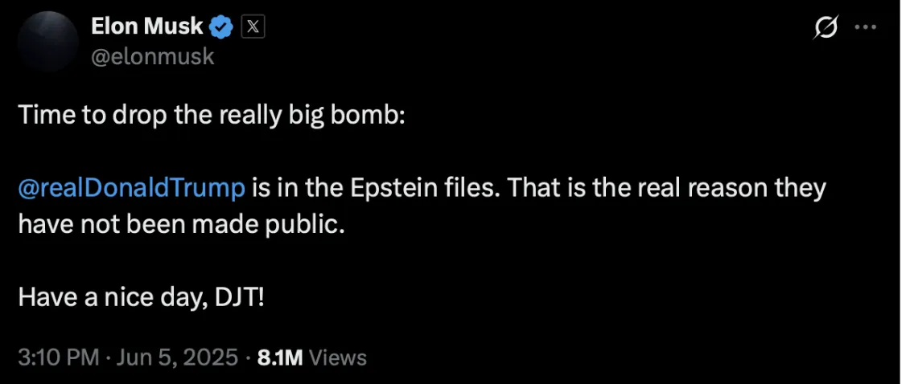Click the "Views" label
This screenshot has width=906, height=384.
click(x=338, y=357)
